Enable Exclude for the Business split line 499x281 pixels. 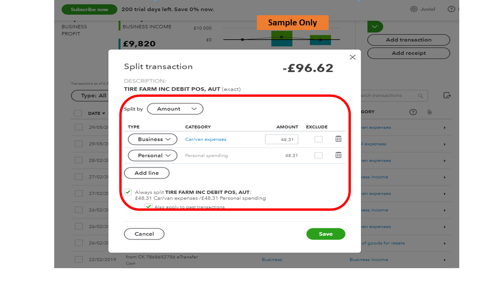318,139
